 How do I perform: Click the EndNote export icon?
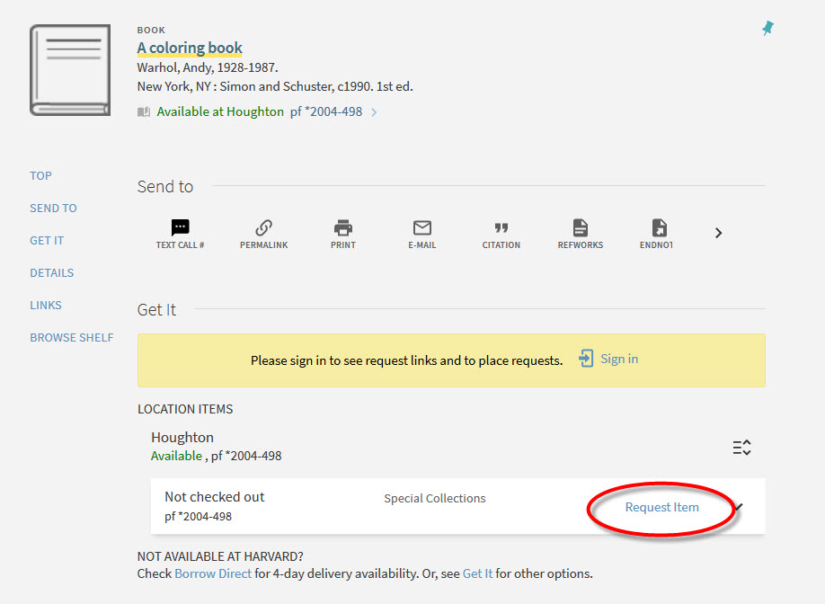(660, 227)
